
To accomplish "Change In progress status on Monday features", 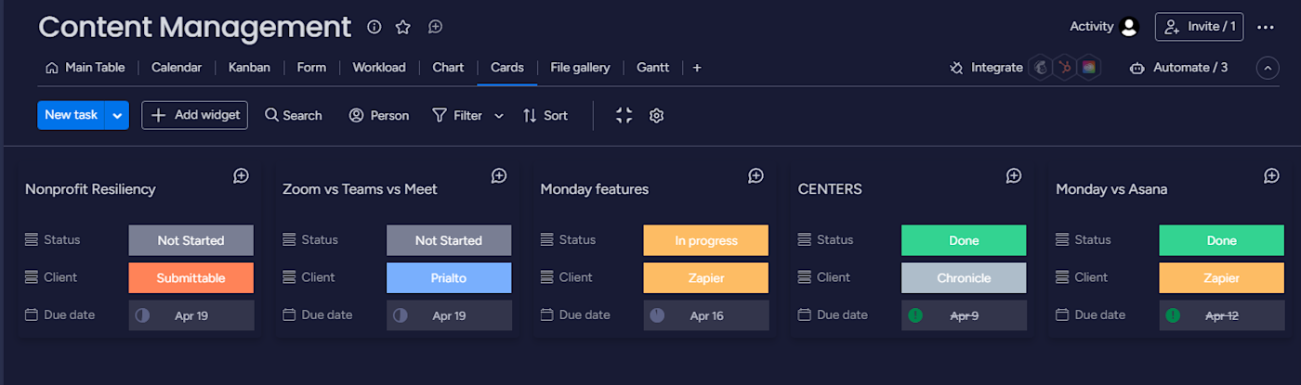I will click(706, 240).
